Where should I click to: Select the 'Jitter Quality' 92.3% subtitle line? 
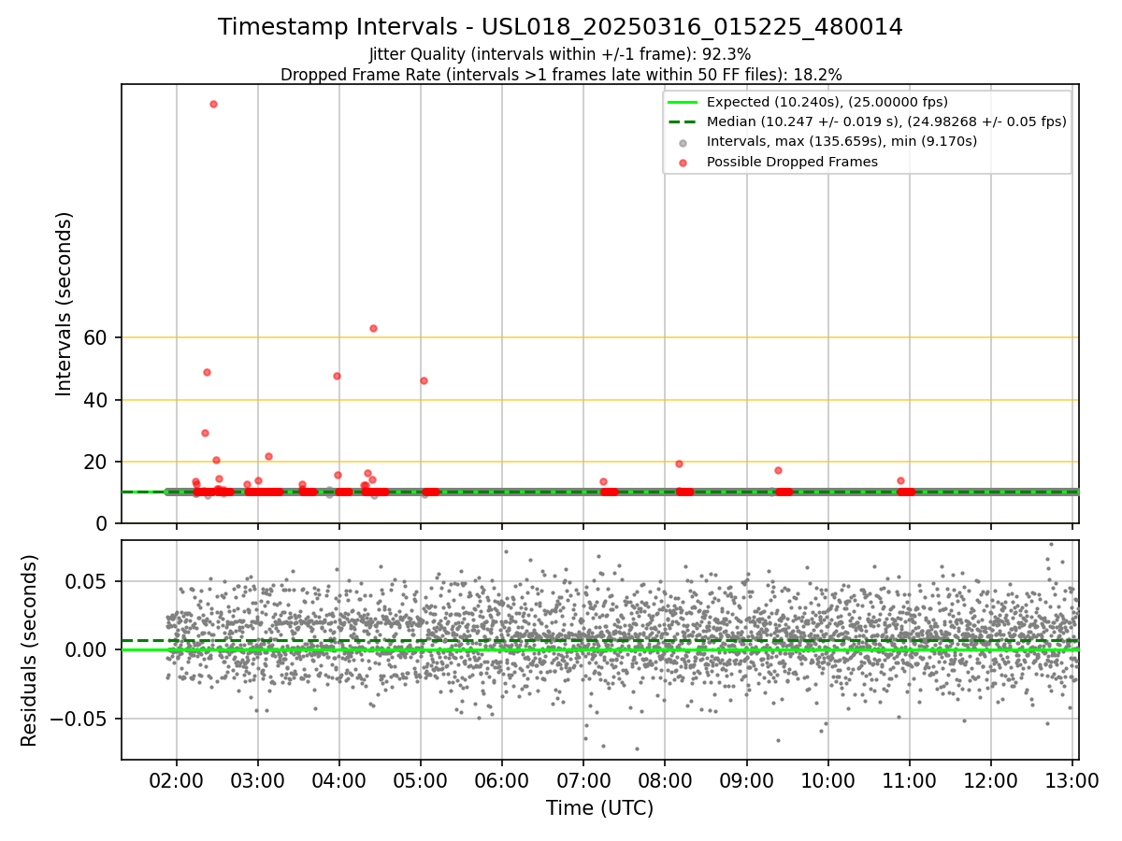point(561,55)
